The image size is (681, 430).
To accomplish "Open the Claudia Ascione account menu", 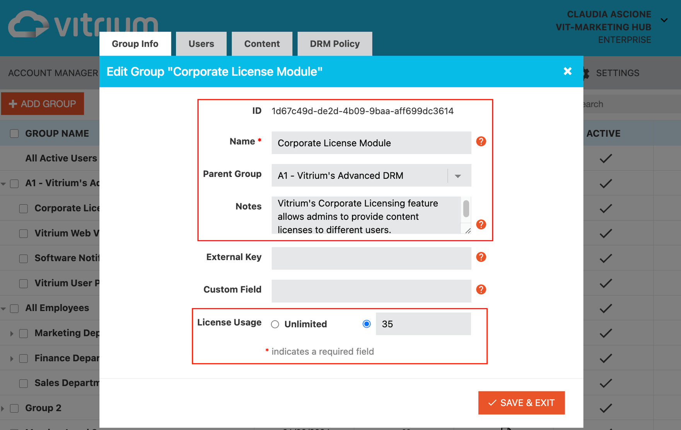I will click(x=665, y=20).
